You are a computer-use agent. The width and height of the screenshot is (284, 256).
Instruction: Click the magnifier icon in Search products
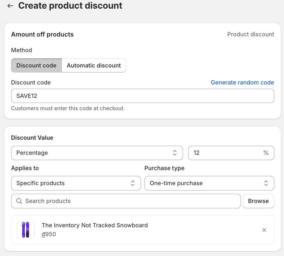tap(19, 201)
